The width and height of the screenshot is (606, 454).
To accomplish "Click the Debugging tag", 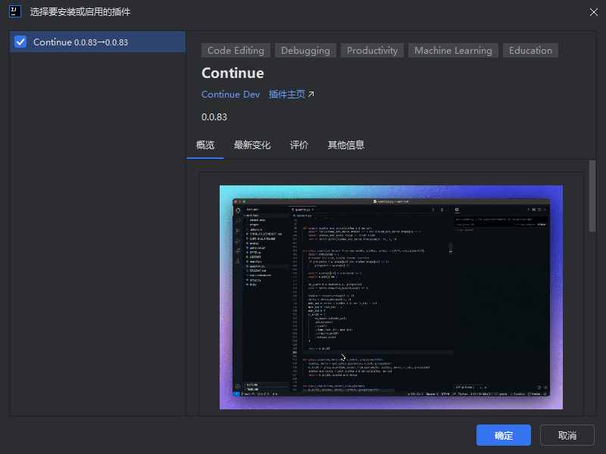I will 305,51.
